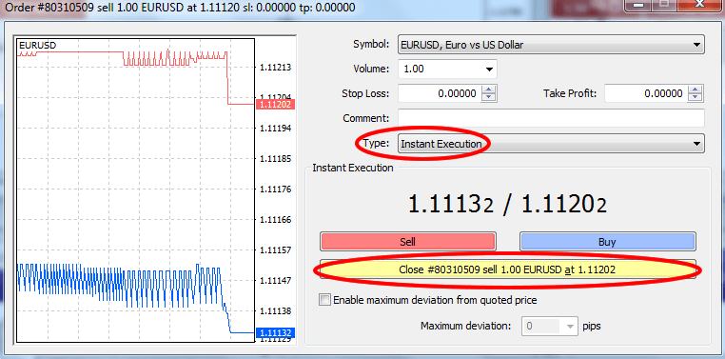
Task: Click the EURUSD tick chart area
Action: point(135,190)
